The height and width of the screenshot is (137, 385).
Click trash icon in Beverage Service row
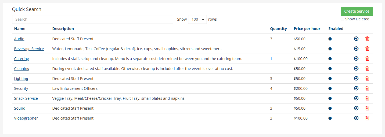pos(367,49)
